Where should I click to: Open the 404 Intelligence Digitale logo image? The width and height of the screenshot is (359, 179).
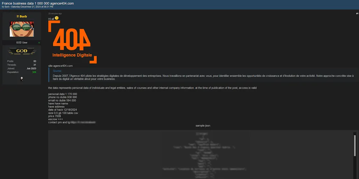coord(73,42)
